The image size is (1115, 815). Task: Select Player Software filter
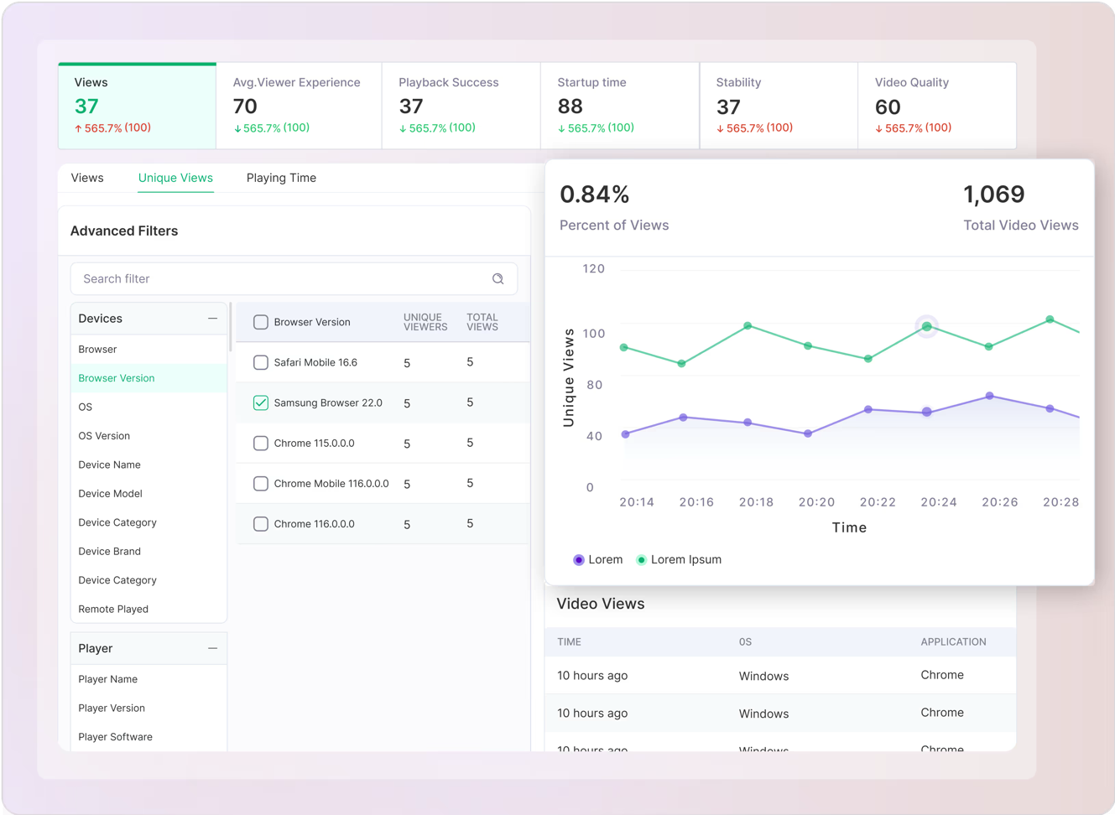[x=115, y=737]
